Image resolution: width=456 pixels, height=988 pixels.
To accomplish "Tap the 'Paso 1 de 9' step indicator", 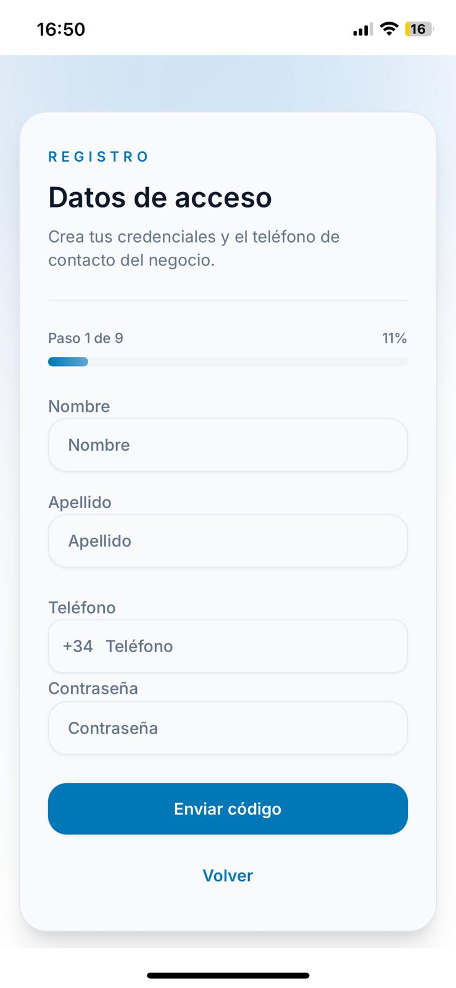I will [x=85, y=338].
